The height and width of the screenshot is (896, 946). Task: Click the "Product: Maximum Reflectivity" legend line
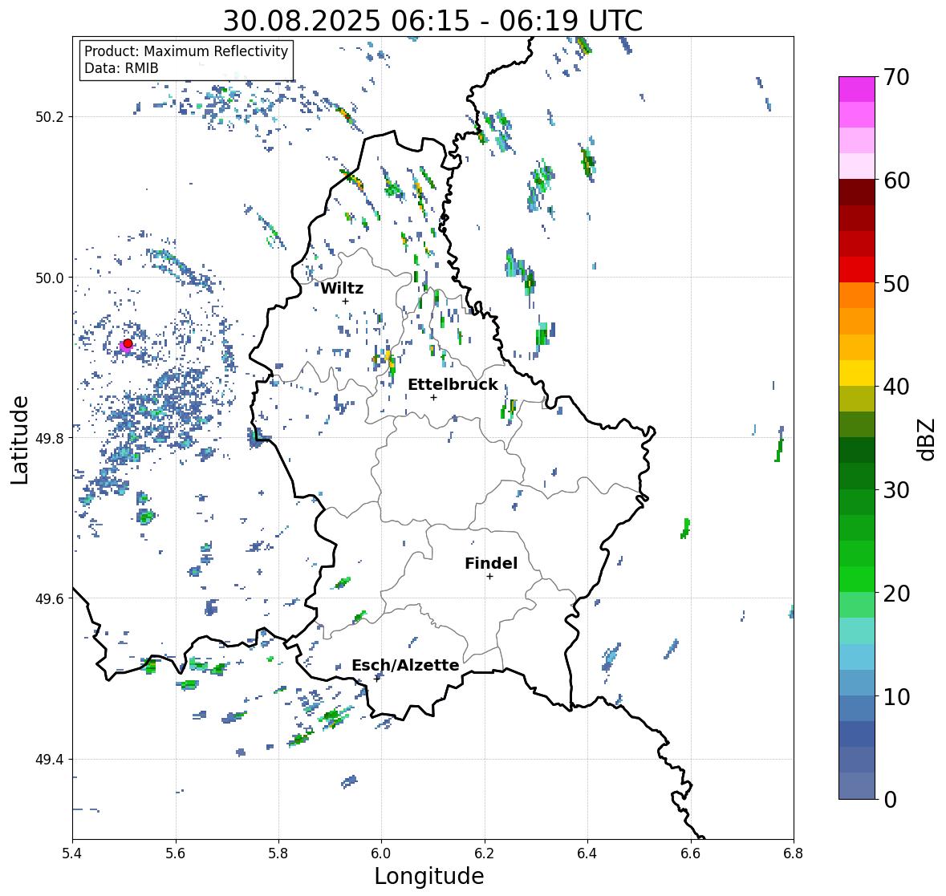pyautogui.click(x=186, y=51)
